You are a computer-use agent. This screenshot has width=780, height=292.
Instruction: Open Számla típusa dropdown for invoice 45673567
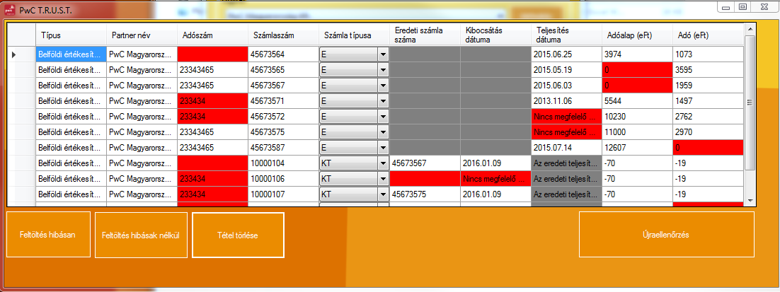383,86
